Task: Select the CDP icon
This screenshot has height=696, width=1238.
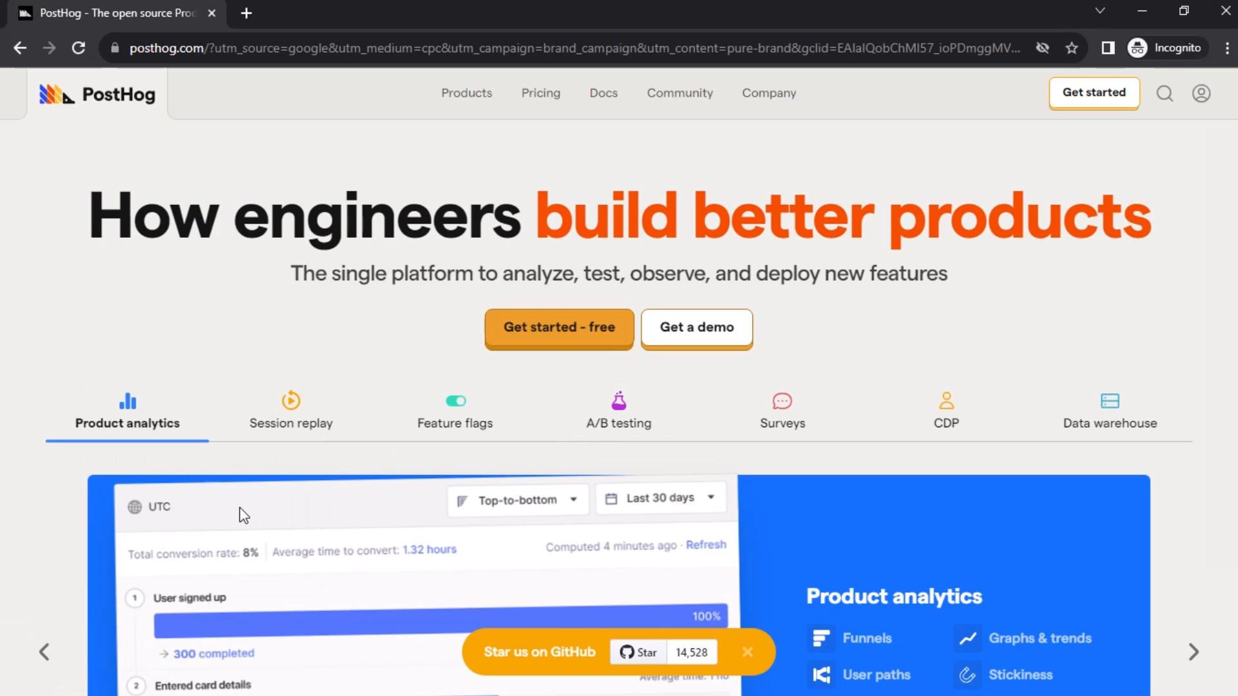Action: [947, 400]
